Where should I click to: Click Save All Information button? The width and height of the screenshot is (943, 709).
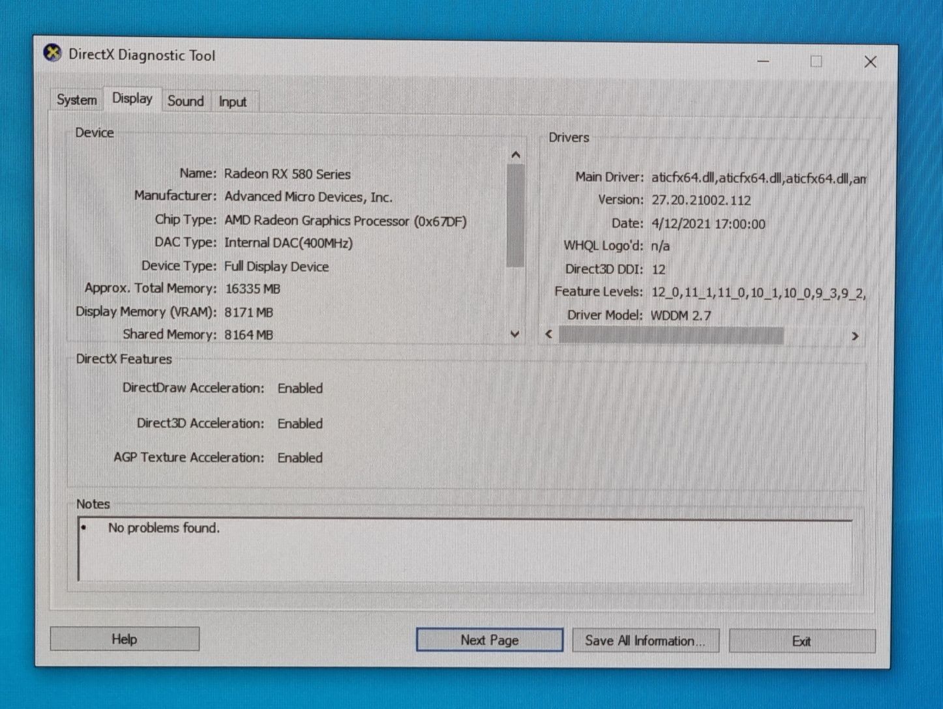pyautogui.click(x=645, y=641)
